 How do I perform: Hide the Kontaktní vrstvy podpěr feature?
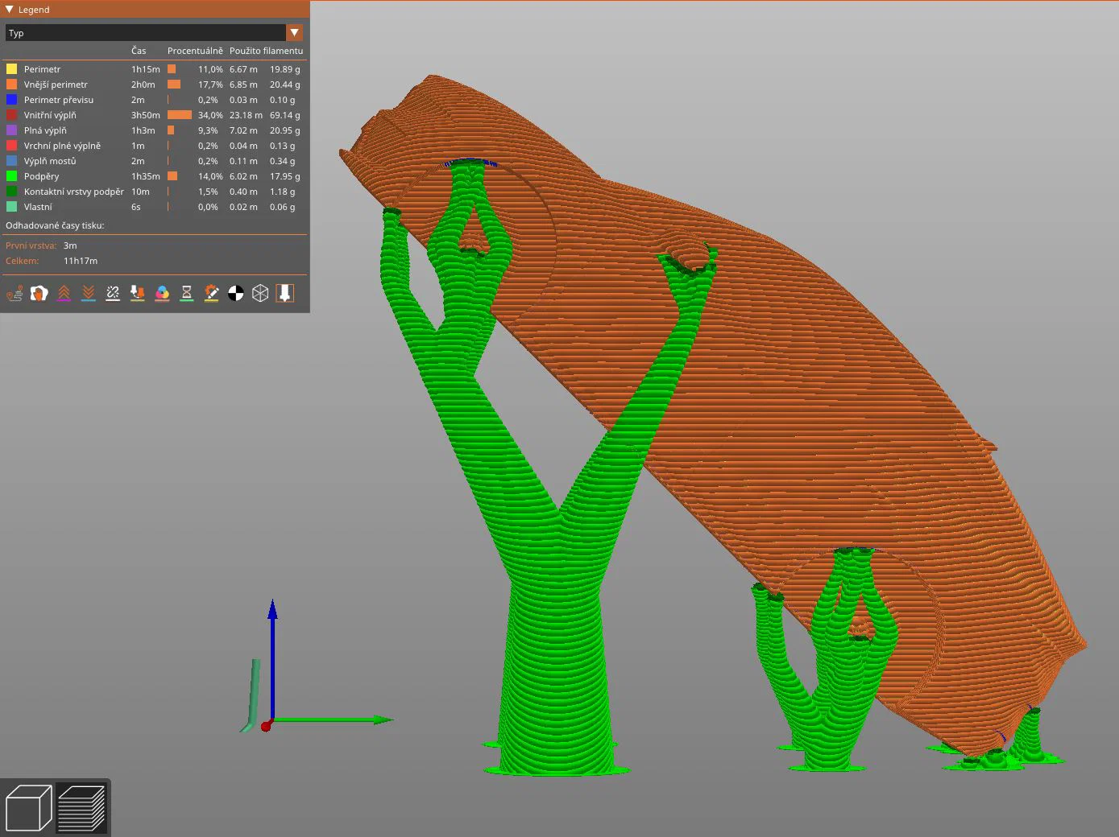pos(74,192)
